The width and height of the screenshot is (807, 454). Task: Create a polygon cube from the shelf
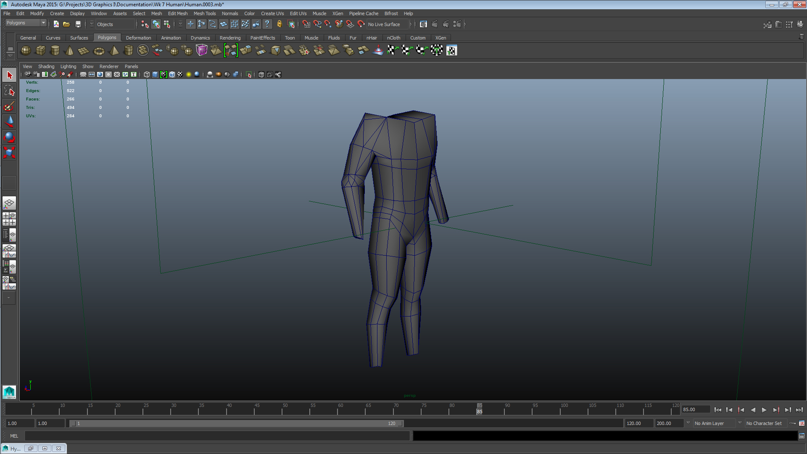click(40, 50)
